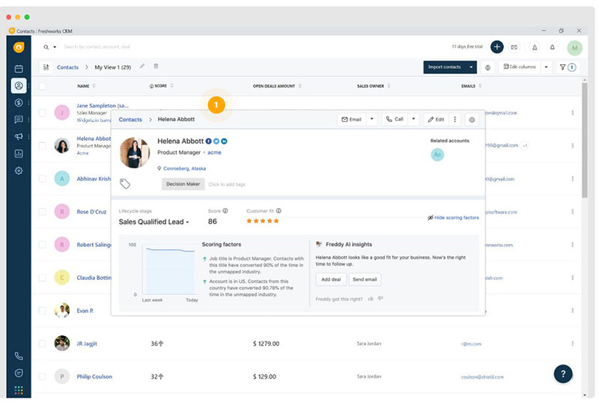
Task: Open the Deals dollar icon in sidebar
Action: coord(18,103)
